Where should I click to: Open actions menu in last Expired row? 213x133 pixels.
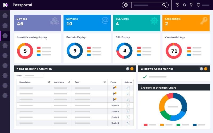pos(128,123)
